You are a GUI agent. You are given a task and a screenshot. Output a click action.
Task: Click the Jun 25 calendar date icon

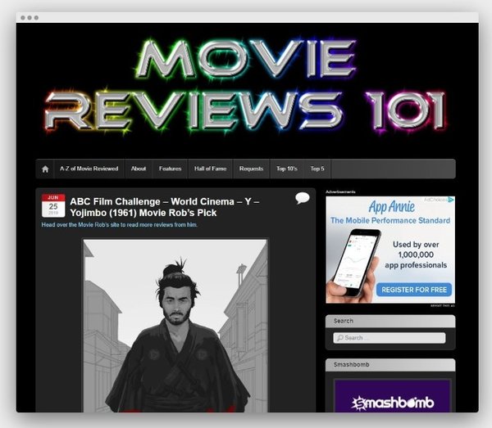tap(53, 205)
